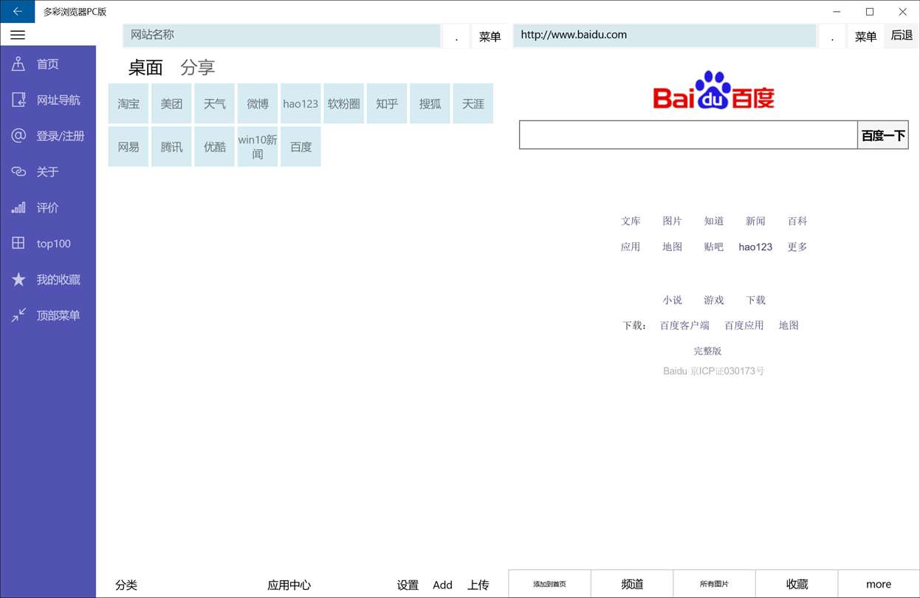The width and height of the screenshot is (920, 598).
Task: Switch to the 桌面 tab
Action: coord(145,68)
